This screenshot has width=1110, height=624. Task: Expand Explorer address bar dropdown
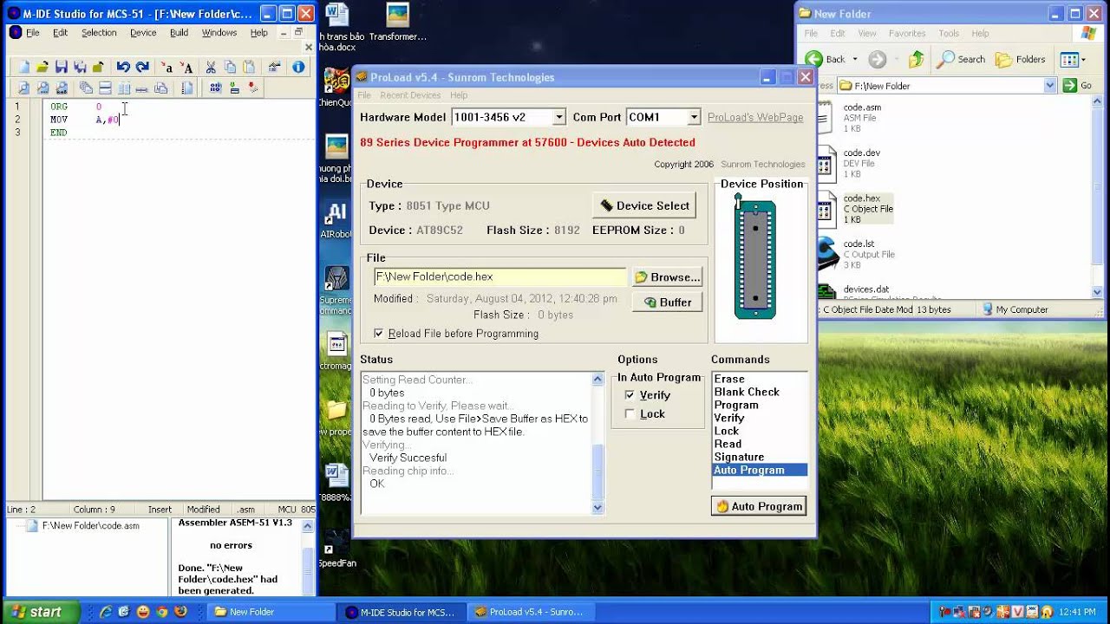[x=1049, y=86]
